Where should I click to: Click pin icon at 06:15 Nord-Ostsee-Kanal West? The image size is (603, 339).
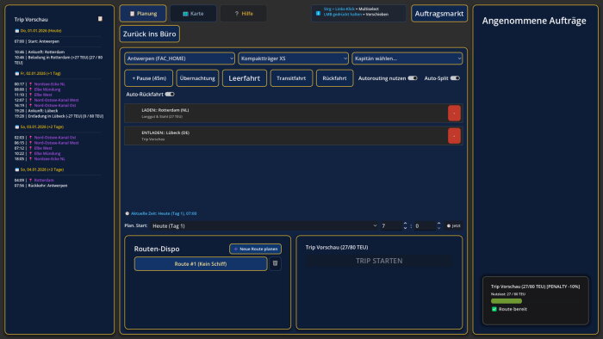point(30,143)
